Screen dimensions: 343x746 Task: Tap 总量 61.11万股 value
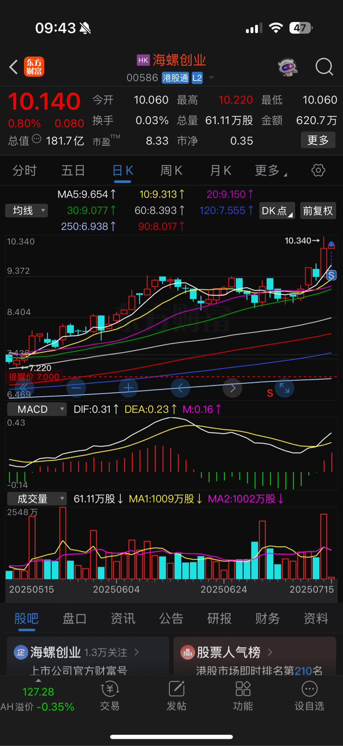tap(229, 120)
